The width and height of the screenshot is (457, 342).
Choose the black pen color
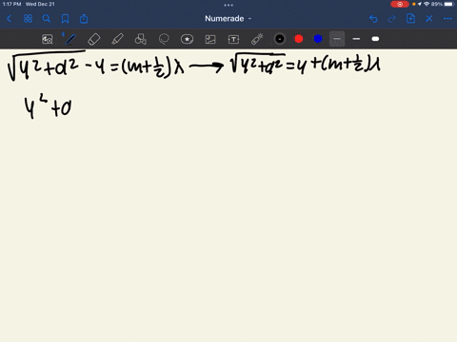280,39
